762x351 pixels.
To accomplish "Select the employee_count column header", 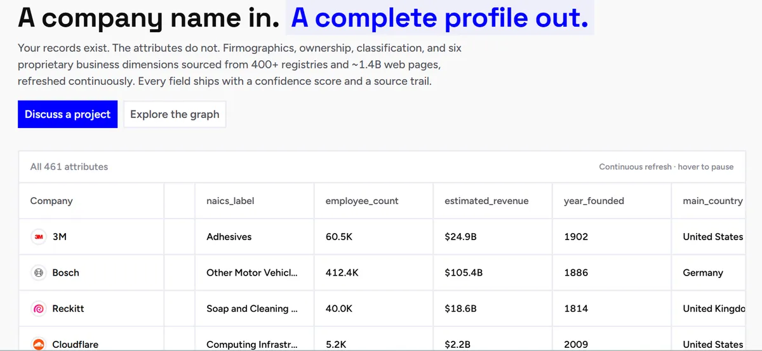I will pos(373,201).
